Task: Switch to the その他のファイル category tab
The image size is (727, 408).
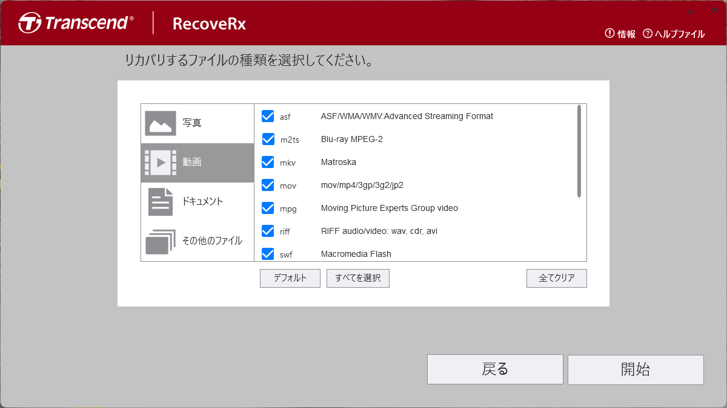Action: pyautogui.click(x=212, y=241)
